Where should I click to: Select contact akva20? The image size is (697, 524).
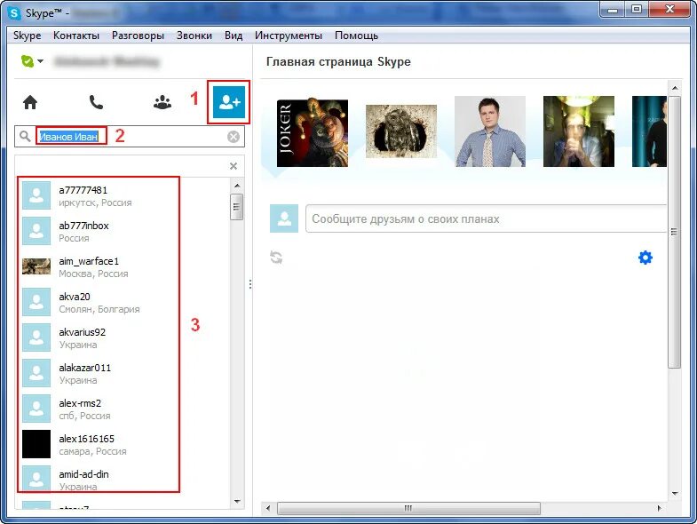tap(124, 303)
